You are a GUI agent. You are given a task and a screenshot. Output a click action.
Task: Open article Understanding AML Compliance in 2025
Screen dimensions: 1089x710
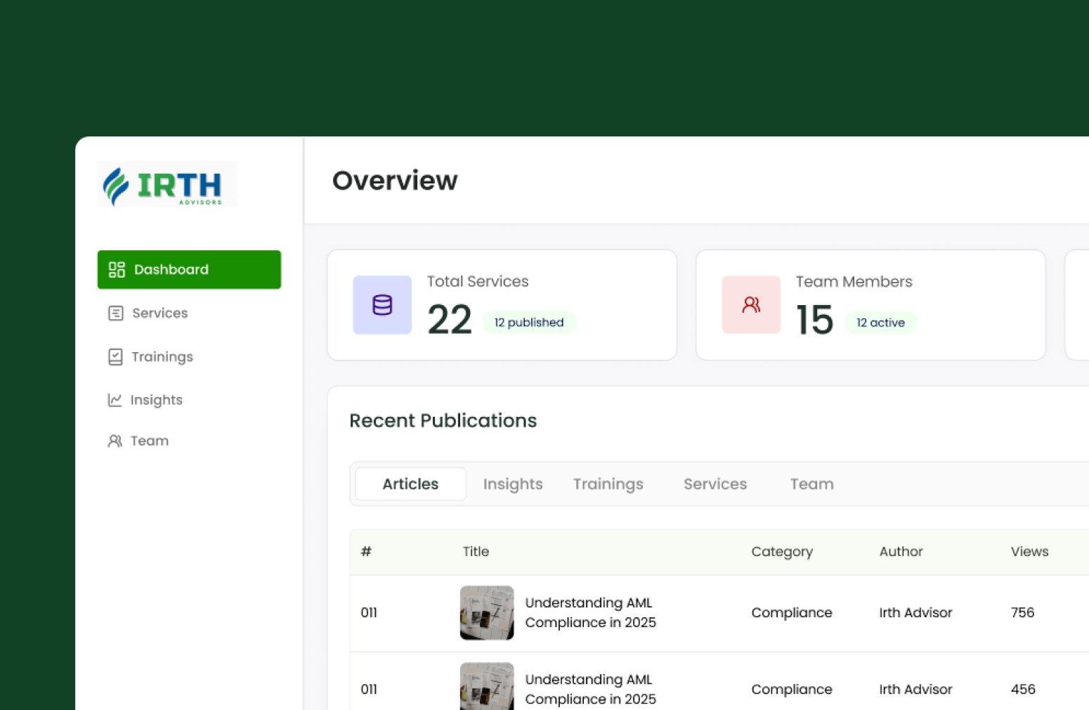590,612
